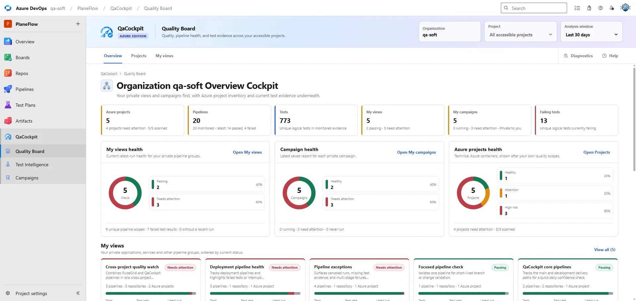636x301 pixels.
Task: Open Project settings gear
Action: point(8,293)
